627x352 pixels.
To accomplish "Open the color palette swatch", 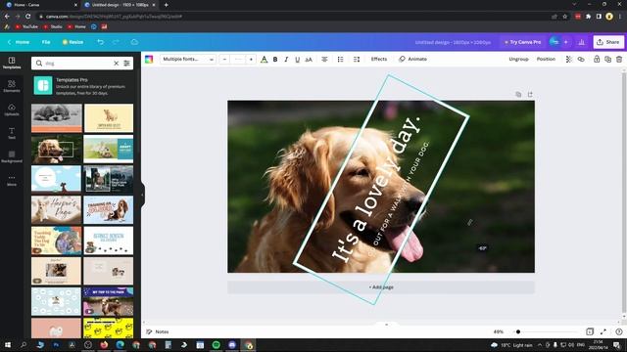I will point(149,59).
